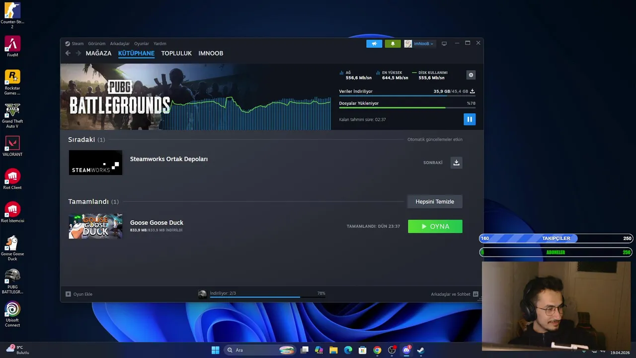Open the green notifications bell
The width and height of the screenshot is (636, 358).
(393, 44)
